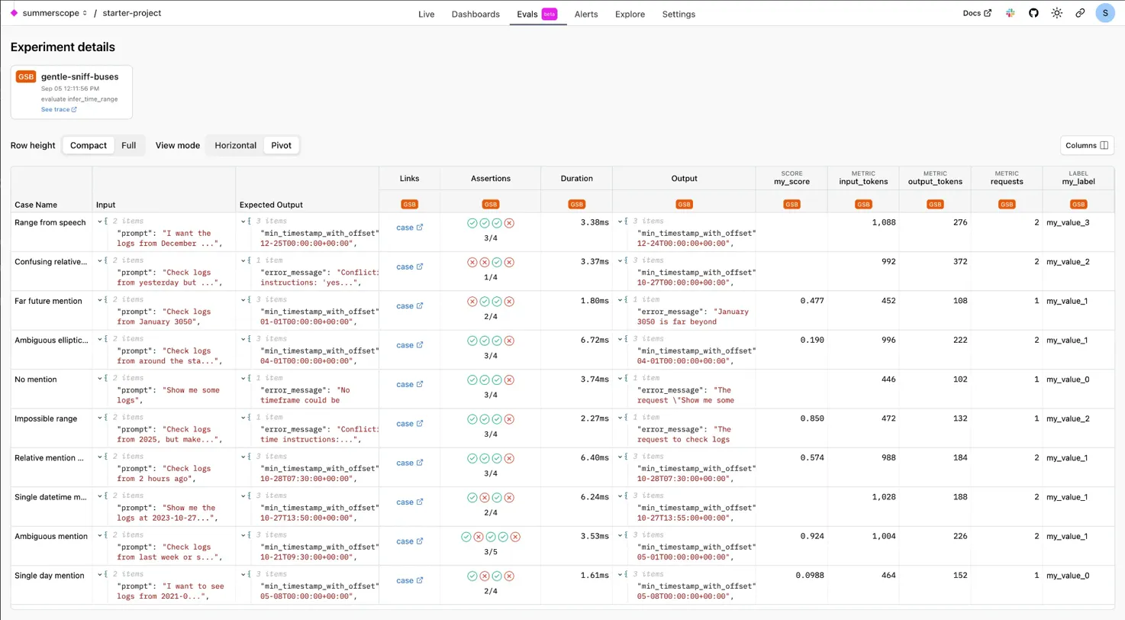Viewport: 1125px width, 620px height.
Task: Click the pink summerscope project logo
Action: coord(14,13)
